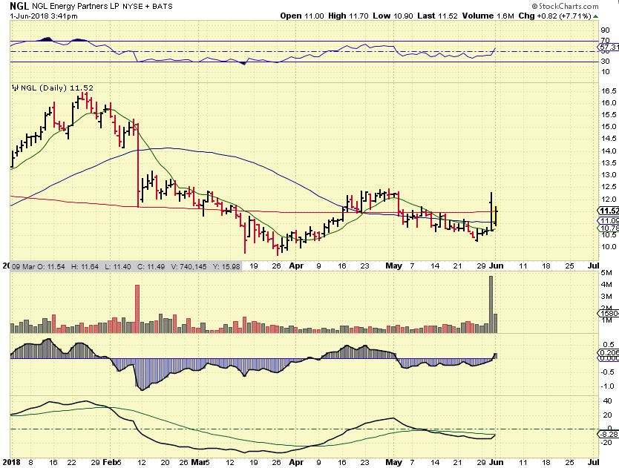Click the RSI 90 scale label
The image size is (619, 468).
(x=605, y=30)
